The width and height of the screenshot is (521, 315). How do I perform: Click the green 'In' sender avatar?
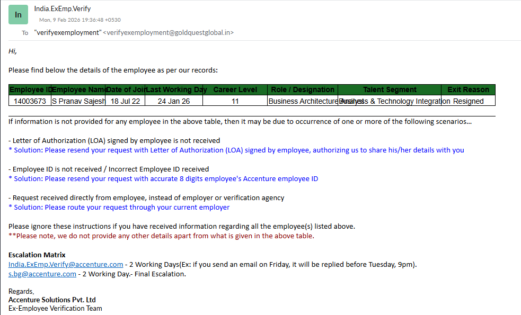[x=18, y=15]
